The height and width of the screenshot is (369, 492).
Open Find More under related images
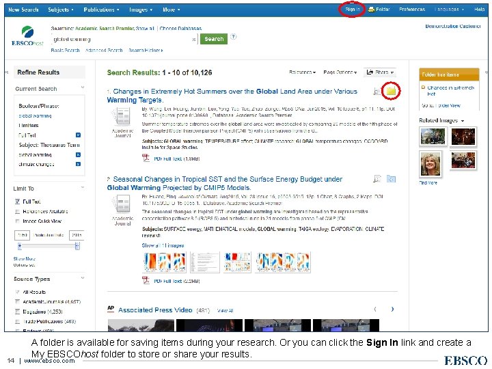click(x=428, y=182)
